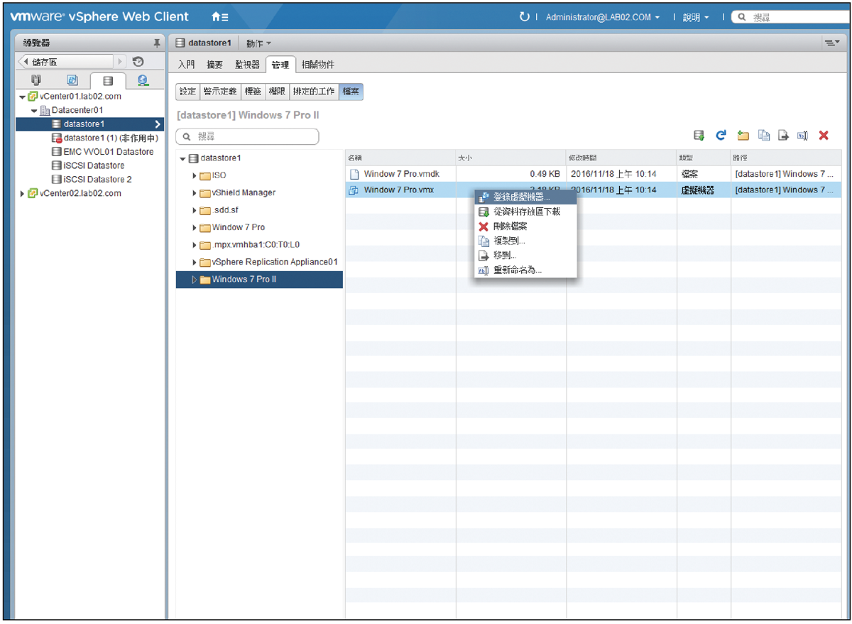Open the 說明 help dropdown
The height and width of the screenshot is (624, 852).
pyautogui.click(x=695, y=17)
